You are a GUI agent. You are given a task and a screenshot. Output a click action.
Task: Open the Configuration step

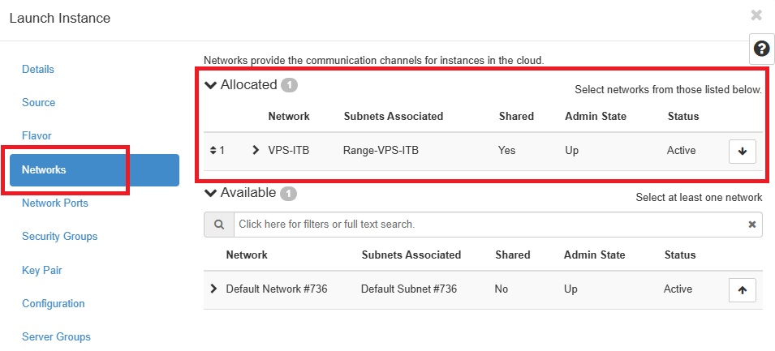pyautogui.click(x=54, y=303)
